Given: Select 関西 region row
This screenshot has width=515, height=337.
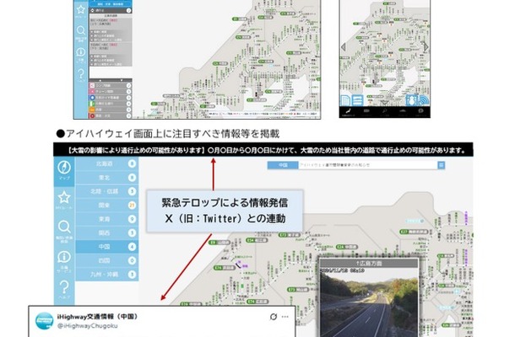Looking at the screenshot, I should tap(107, 233).
